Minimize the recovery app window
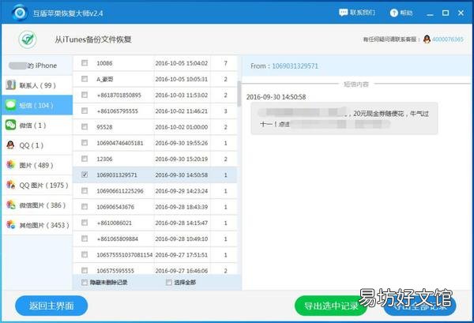This screenshot has height=323, width=474. (430, 13)
